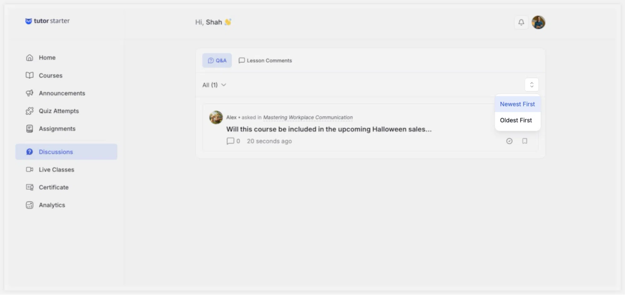
Task: Open the notifications bell
Action: pyautogui.click(x=521, y=22)
